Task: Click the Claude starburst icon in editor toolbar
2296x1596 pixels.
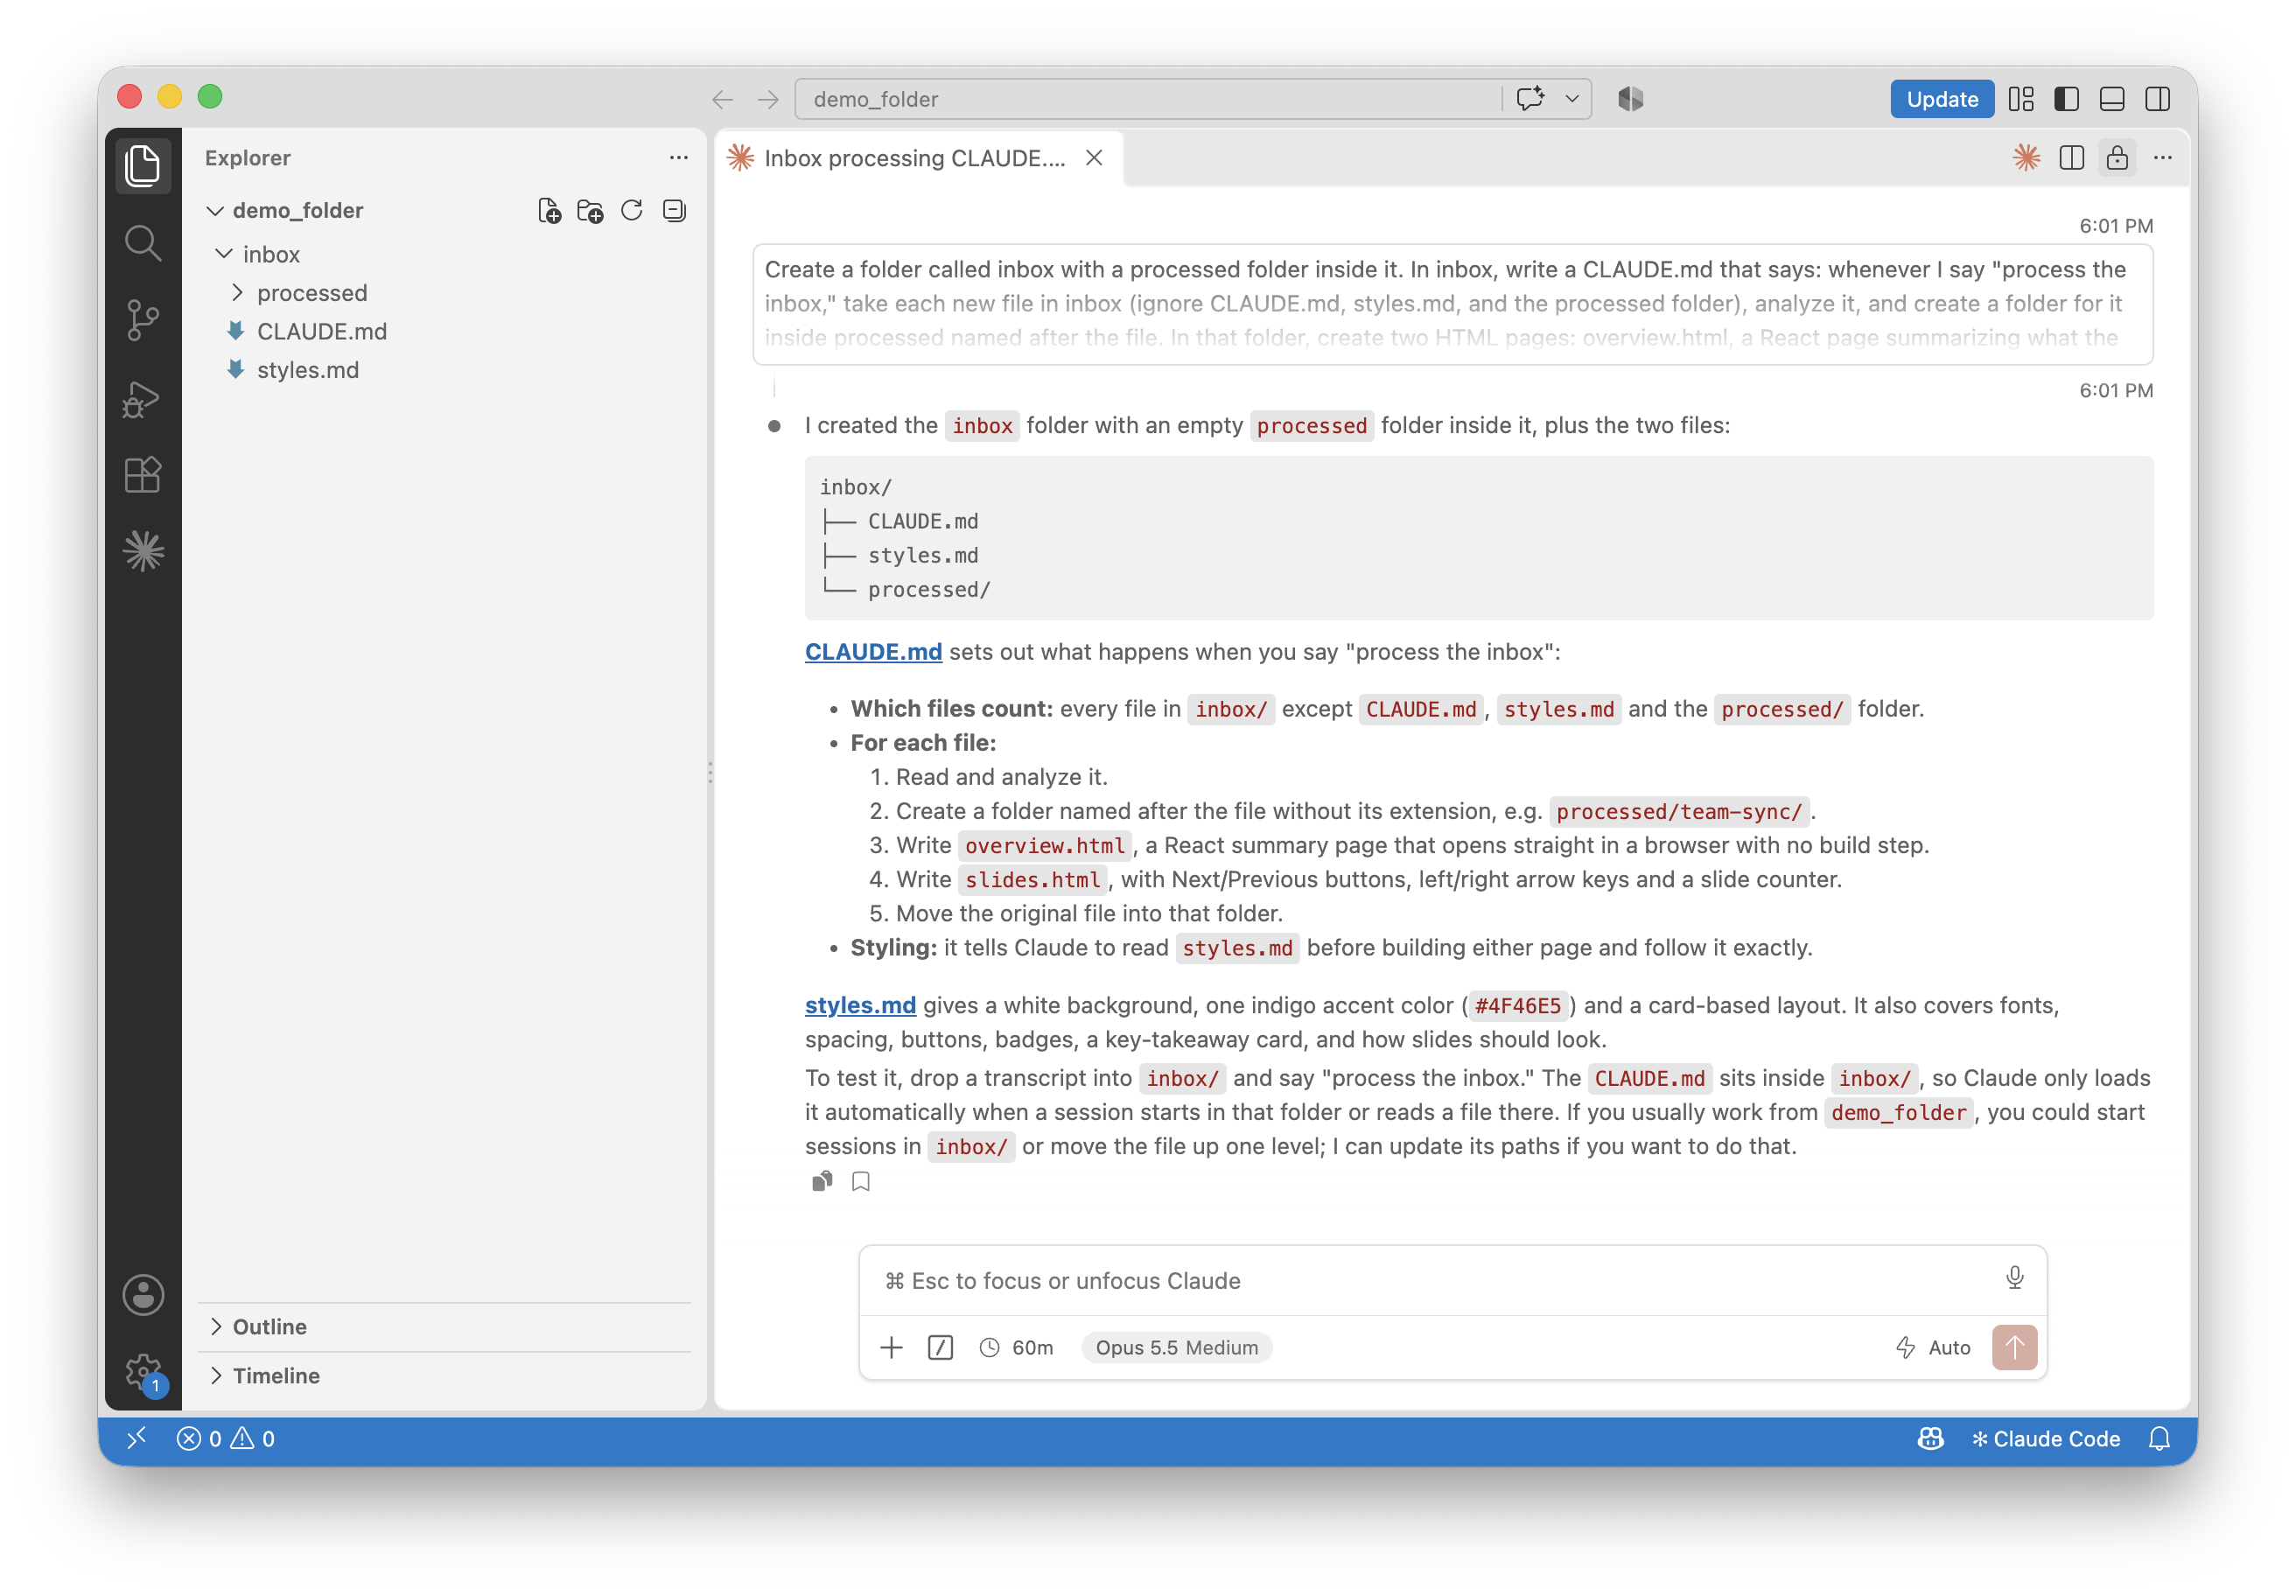Action: pos(2026,157)
